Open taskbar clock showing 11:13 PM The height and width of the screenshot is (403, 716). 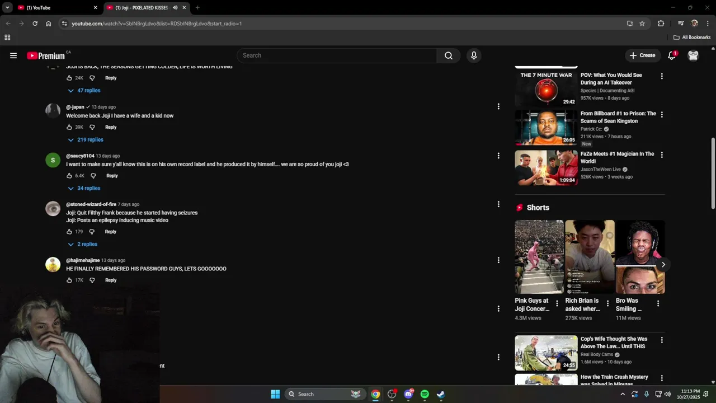tap(688, 394)
